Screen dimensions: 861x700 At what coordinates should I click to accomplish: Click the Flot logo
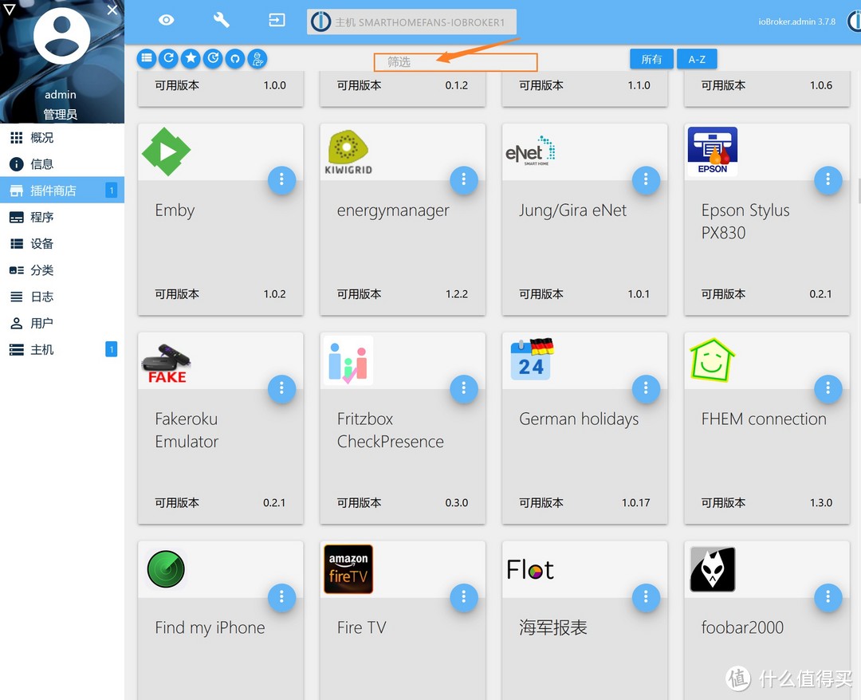point(530,569)
